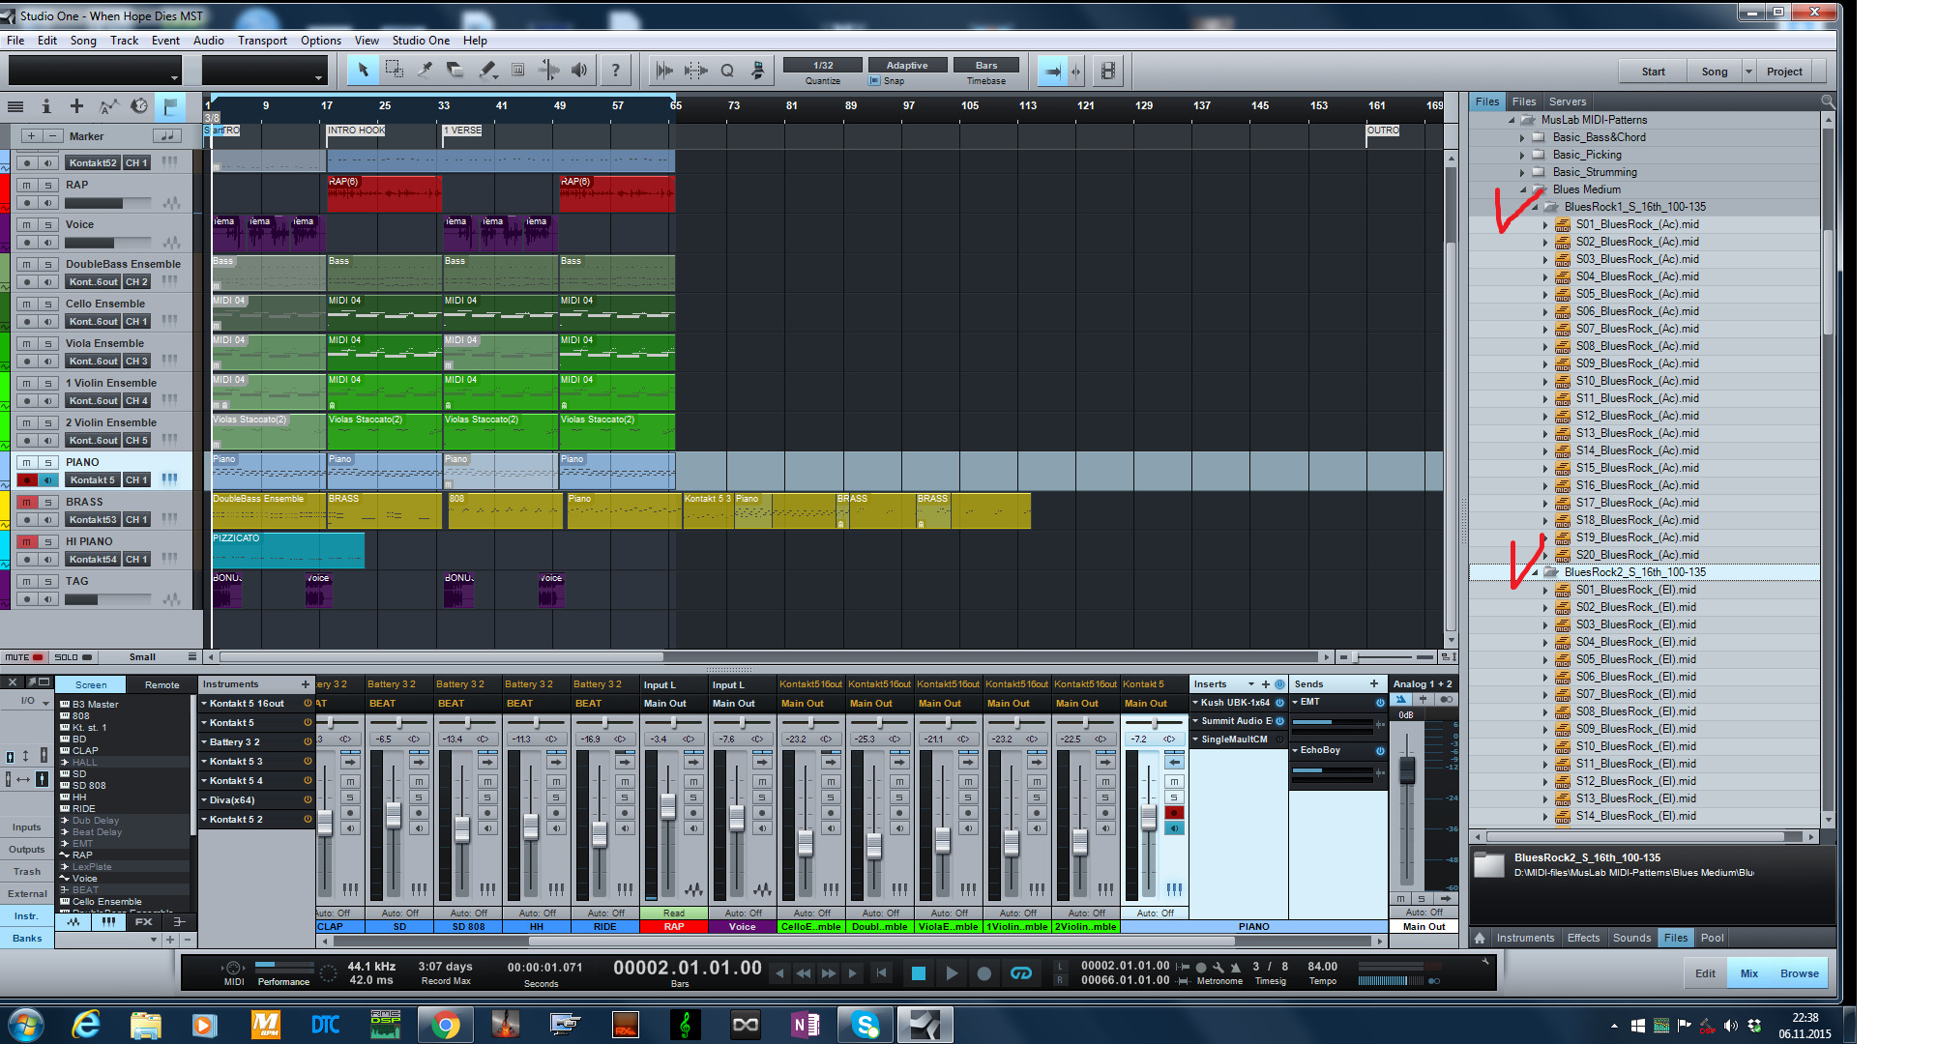Select the Arrow tool

tap(363, 70)
